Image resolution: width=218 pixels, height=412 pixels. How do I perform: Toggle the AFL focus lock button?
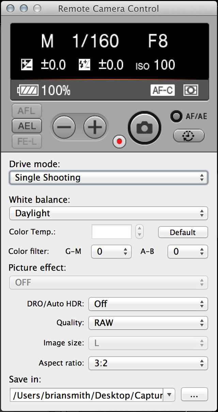click(x=27, y=111)
